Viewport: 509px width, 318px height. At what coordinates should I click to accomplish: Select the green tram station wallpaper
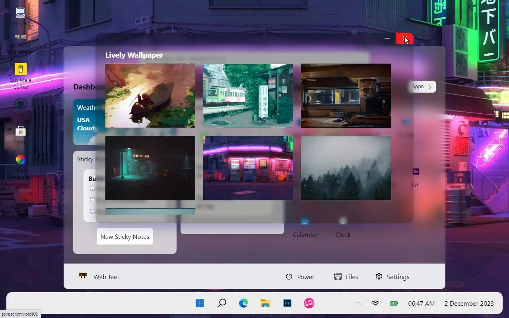[248, 96]
